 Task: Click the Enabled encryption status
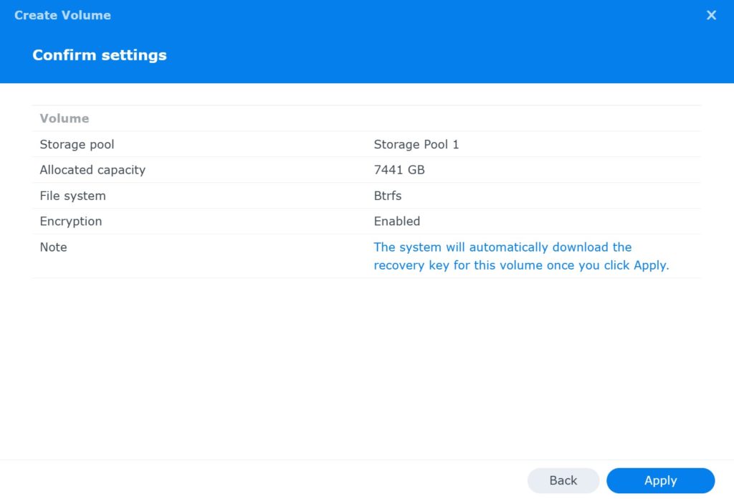click(396, 222)
